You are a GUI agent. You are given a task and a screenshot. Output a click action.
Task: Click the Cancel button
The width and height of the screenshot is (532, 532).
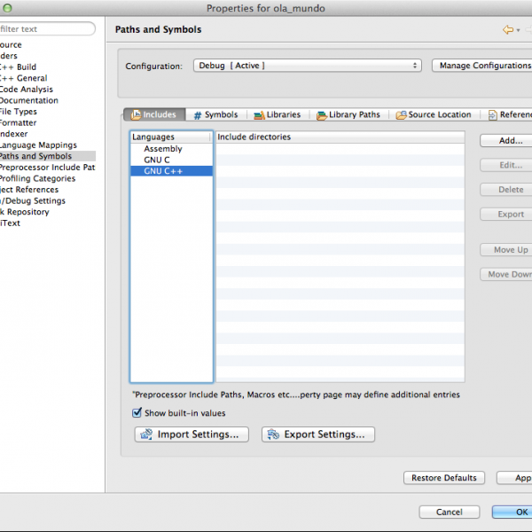(450, 512)
